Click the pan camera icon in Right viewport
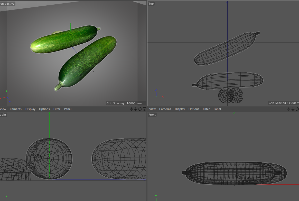 (x=132, y=109)
